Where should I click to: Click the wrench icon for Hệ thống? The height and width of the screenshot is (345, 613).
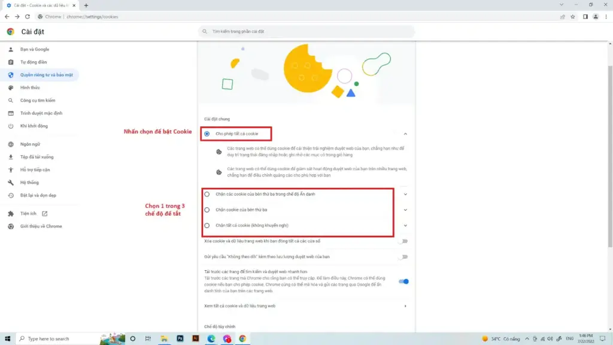pyautogui.click(x=11, y=183)
